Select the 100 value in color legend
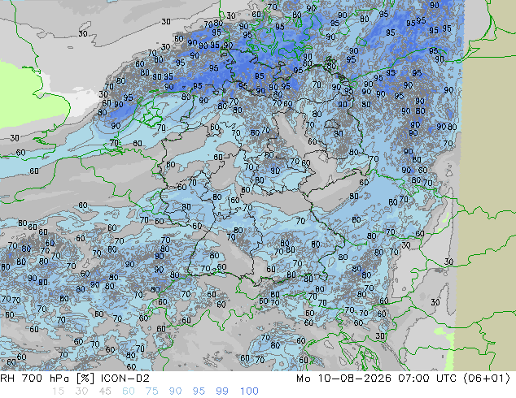516x398 pixels. click(x=249, y=392)
